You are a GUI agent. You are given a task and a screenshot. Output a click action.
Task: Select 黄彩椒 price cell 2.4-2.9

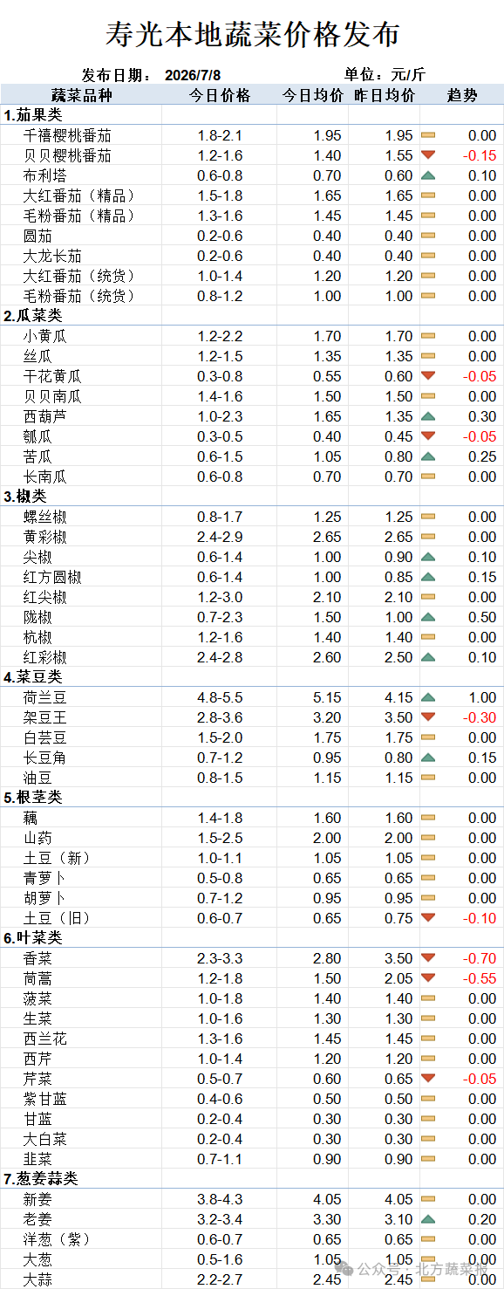point(220,537)
